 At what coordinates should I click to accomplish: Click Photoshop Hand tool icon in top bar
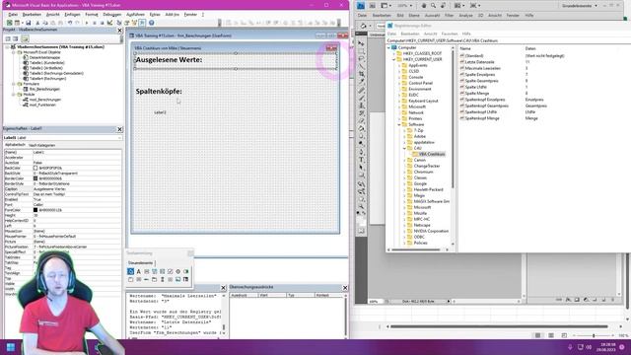point(424,6)
